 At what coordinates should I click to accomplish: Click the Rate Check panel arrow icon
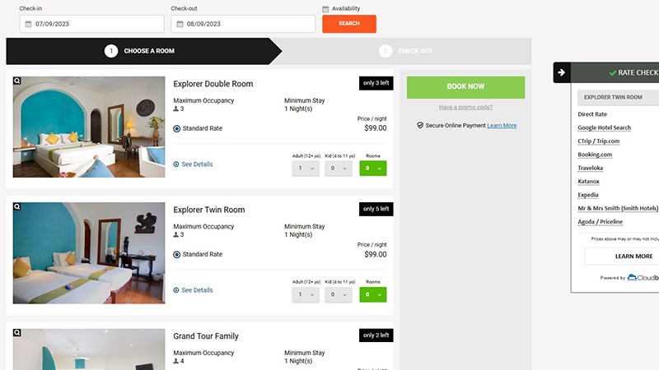click(x=562, y=72)
